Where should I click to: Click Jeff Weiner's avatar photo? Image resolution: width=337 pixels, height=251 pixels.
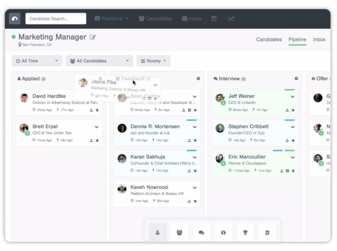(220, 98)
